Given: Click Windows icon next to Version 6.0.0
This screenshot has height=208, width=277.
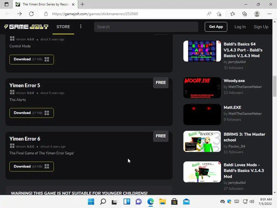Looking at the screenshot, I should (12, 146).
